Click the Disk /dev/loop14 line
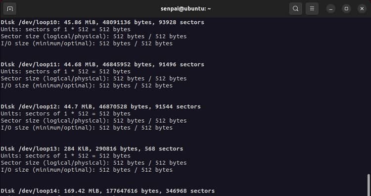This screenshot has width=371, height=196. click(x=108, y=191)
